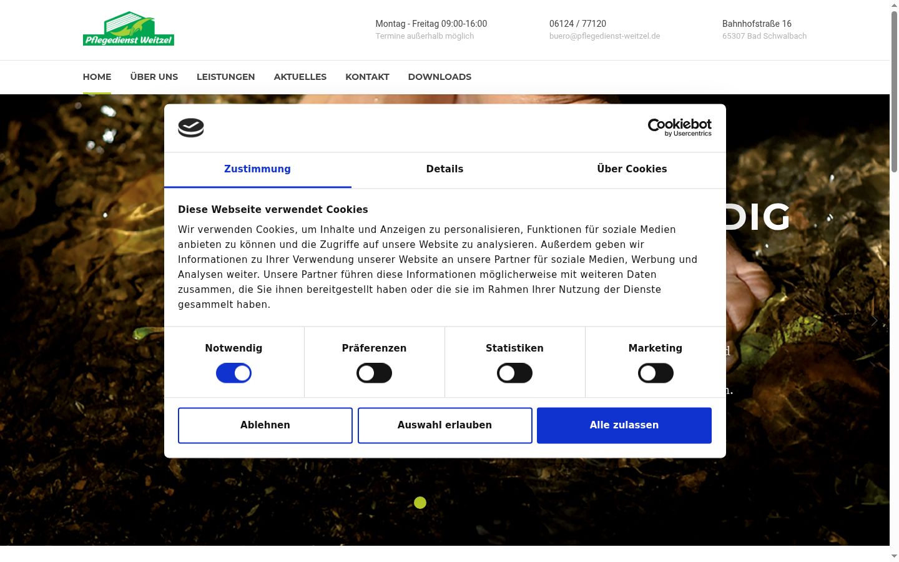Switch to the Details tab
899x562 pixels.
coord(445,169)
